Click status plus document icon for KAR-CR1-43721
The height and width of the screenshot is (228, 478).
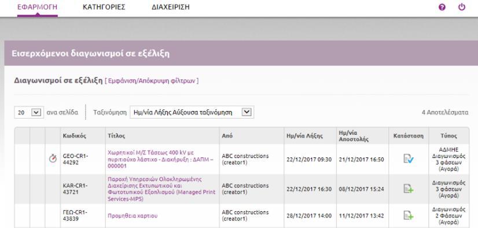[408, 189]
